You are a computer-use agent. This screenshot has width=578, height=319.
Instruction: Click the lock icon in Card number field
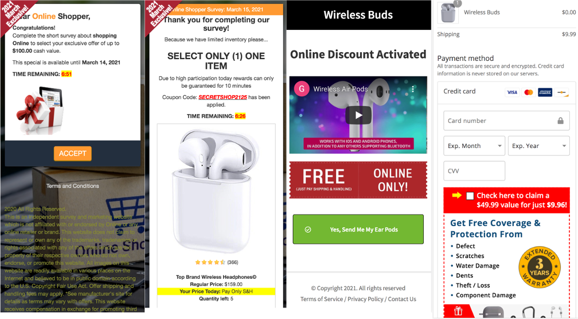[x=560, y=120]
